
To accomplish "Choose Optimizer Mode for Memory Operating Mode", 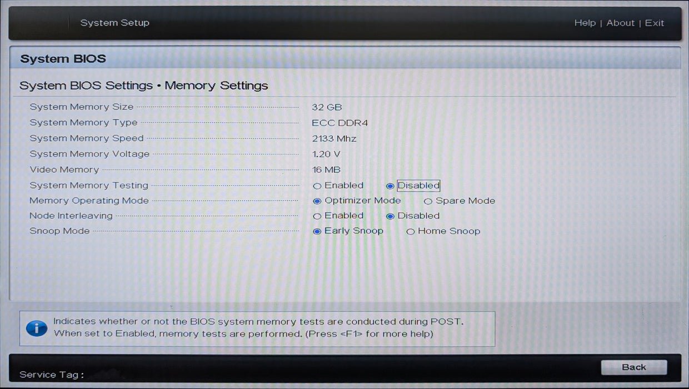I will (x=357, y=201).
